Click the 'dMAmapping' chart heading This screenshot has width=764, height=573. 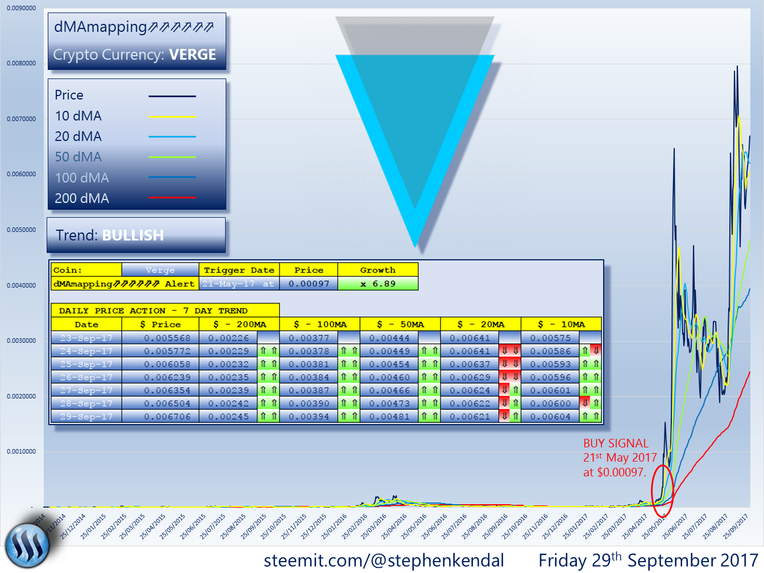click(134, 27)
